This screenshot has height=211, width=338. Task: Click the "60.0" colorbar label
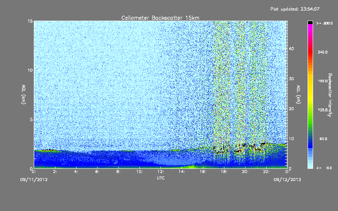click(x=323, y=139)
